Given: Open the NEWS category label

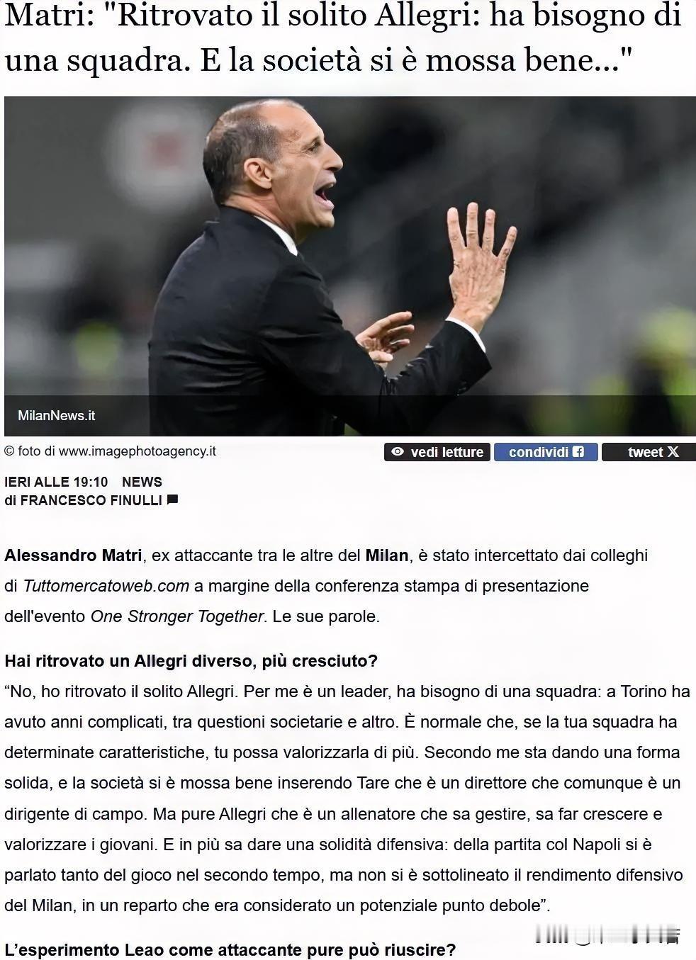Looking at the screenshot, I should pyautogui.click(x=142, y=482).
